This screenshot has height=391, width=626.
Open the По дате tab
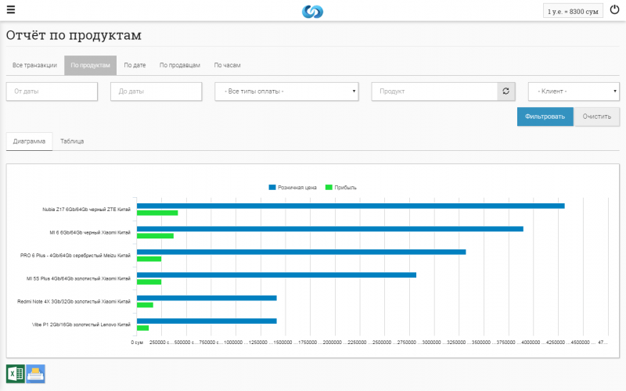point(135,65)
